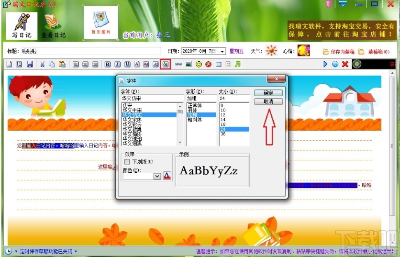This screenshot has height=257, width=400.
Task: Paste clipboard content with the paste icon
Action: tap(62, 64)
